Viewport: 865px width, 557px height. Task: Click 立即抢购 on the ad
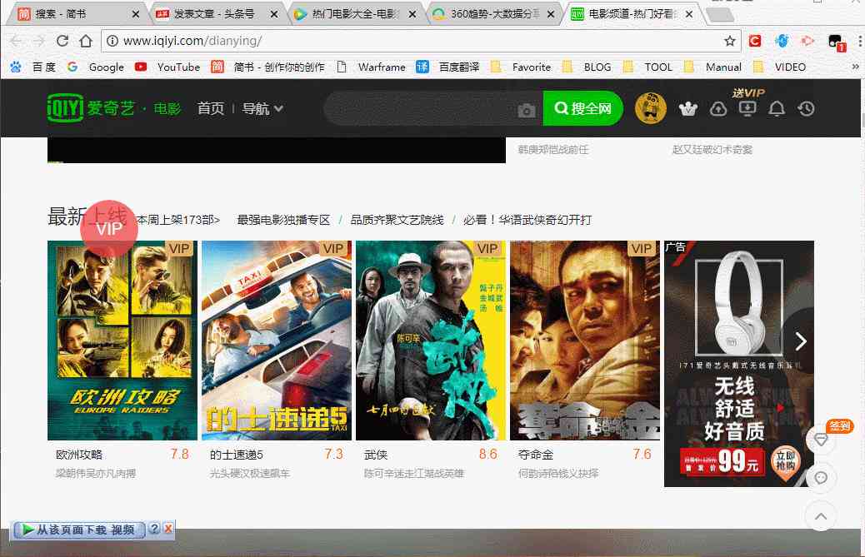pyautogui.click(x=785, y=461)
